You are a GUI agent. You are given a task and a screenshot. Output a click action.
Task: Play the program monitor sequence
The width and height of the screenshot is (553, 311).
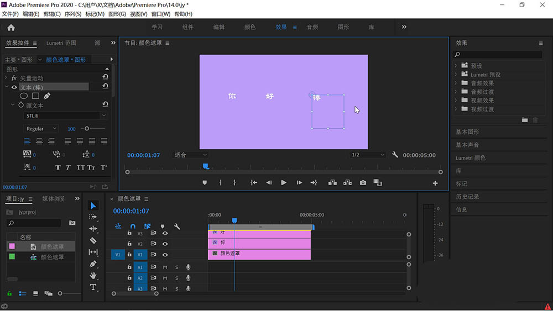click(284, 183)
